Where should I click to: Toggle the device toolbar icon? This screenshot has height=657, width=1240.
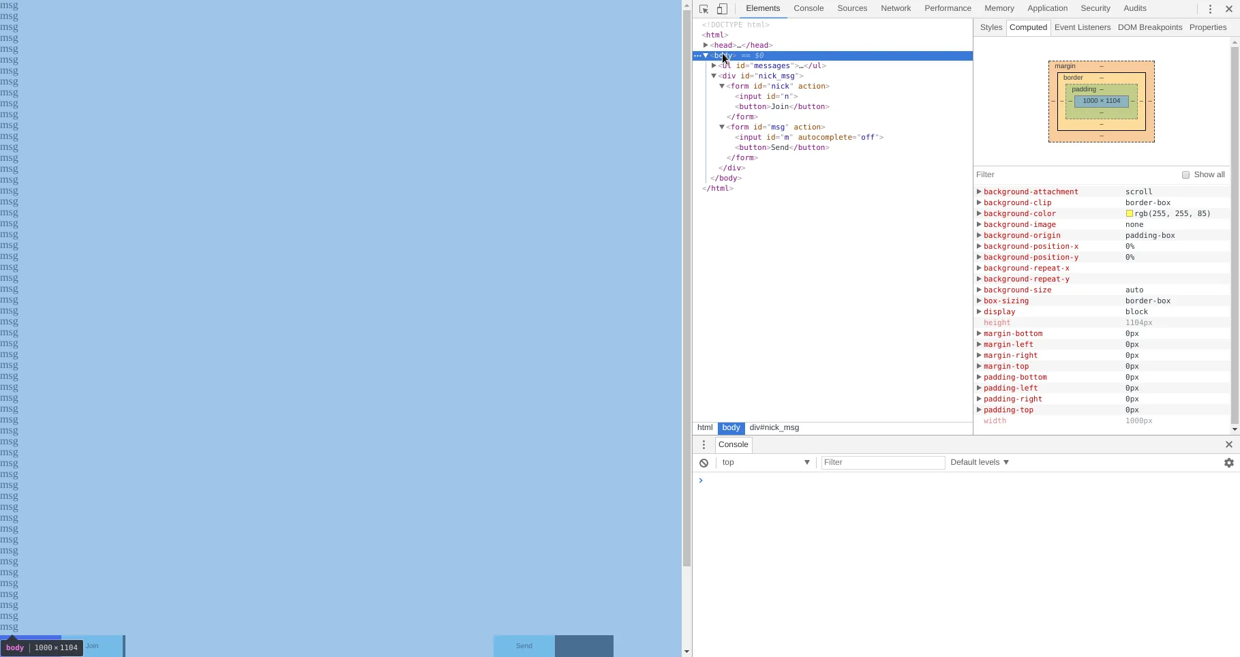click(722, 9)
